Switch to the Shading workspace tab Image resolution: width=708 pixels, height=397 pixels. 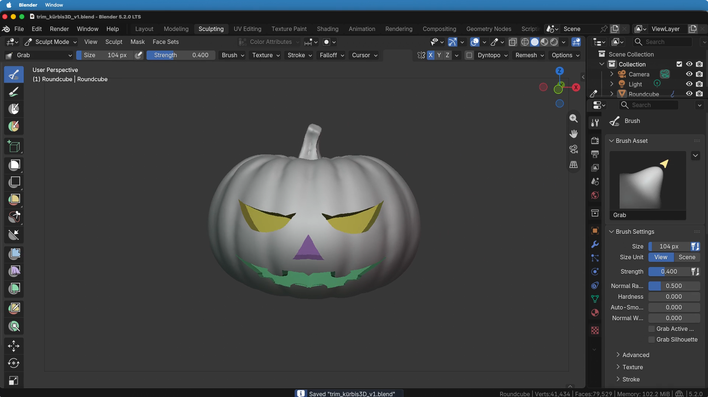coord(327,29)
